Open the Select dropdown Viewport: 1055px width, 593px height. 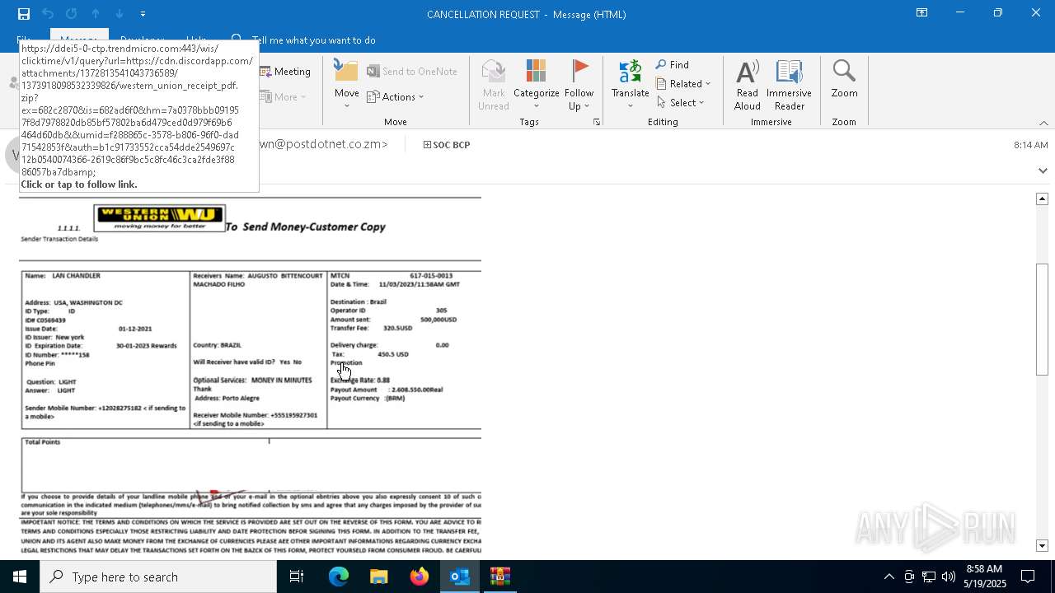(681, 102)
